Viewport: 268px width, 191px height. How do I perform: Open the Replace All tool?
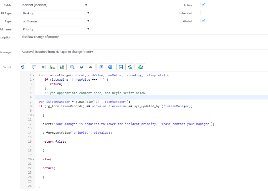point(62,67)
